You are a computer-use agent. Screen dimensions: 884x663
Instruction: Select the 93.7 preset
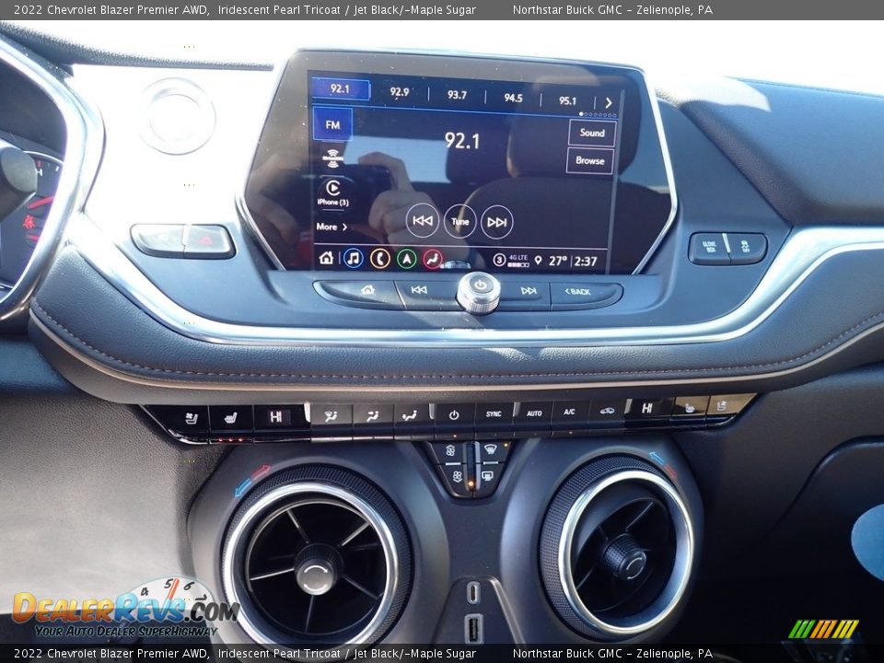click(457, 95)
